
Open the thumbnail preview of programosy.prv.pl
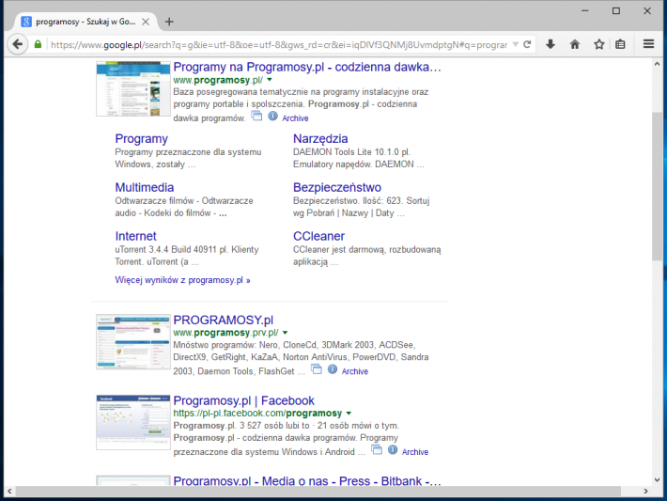coord(133,342)
